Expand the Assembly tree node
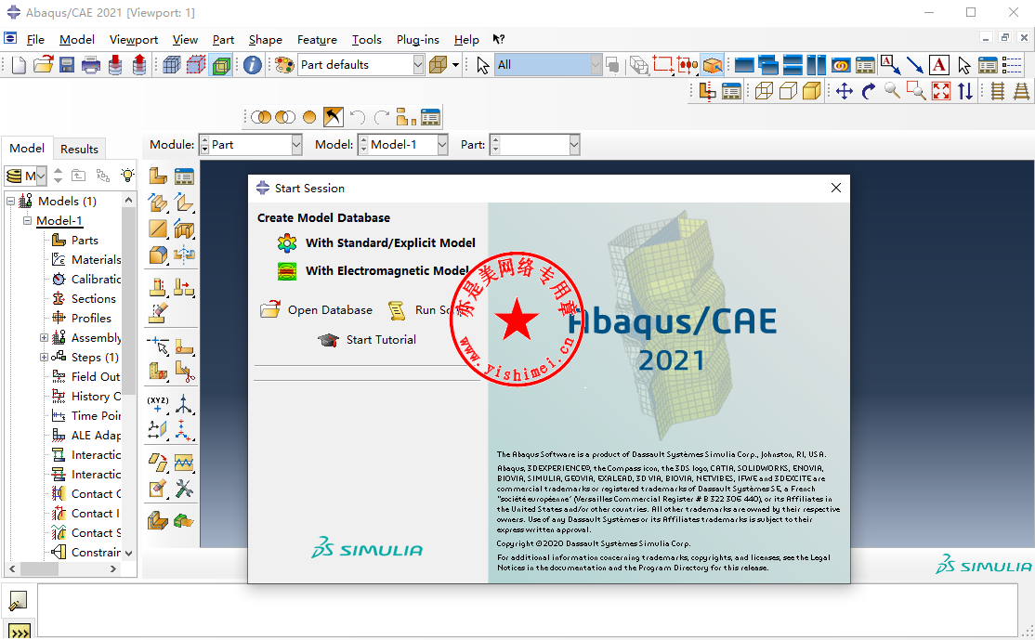The image size is (1035, 640). tap(44, 338)
